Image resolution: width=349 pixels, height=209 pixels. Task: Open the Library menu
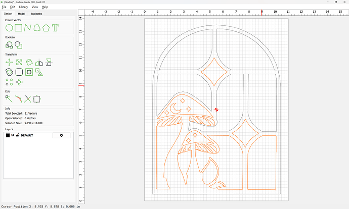pos(23,7)
